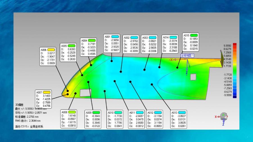Click the A012 Dy value 3.1184
This screenshot has width=253, height=142.
coord(158,123)
